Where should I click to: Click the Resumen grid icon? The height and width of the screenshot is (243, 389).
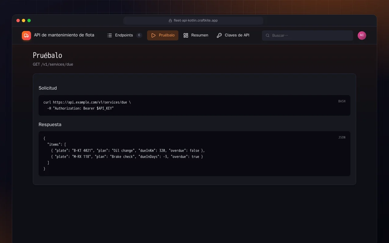point(186,35)
